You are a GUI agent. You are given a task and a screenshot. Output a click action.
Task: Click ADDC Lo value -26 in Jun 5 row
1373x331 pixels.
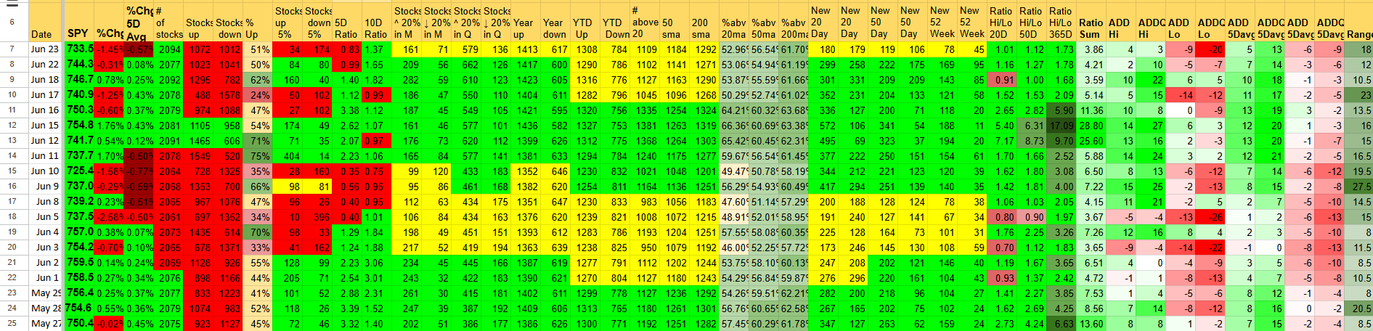(x=1210, y=217)
